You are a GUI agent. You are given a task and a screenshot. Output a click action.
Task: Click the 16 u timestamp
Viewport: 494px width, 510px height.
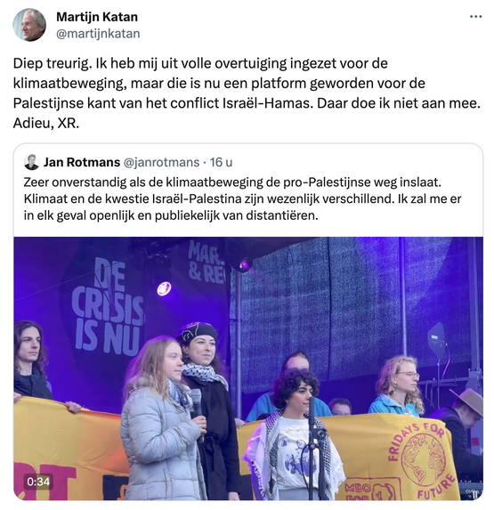click(x=221, y=162)
